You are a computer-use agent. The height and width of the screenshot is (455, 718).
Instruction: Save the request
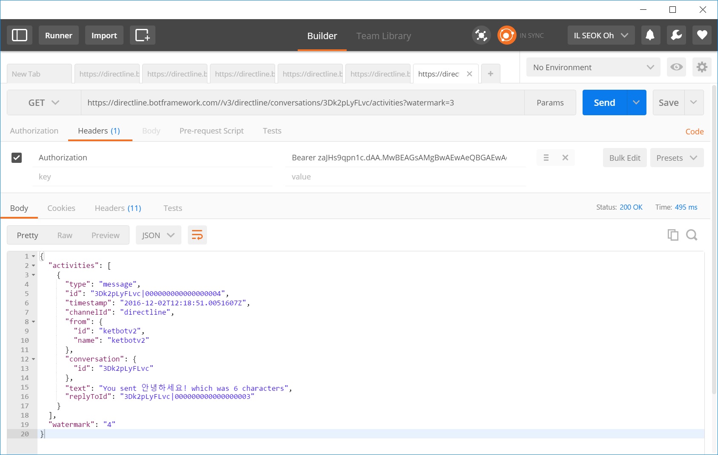coord(669,102)
